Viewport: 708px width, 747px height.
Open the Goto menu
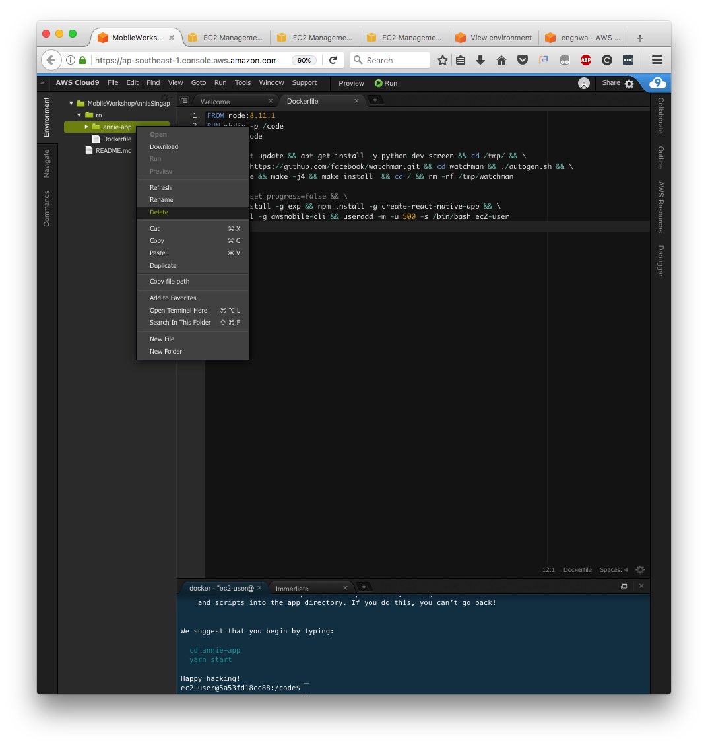point(199,83)
